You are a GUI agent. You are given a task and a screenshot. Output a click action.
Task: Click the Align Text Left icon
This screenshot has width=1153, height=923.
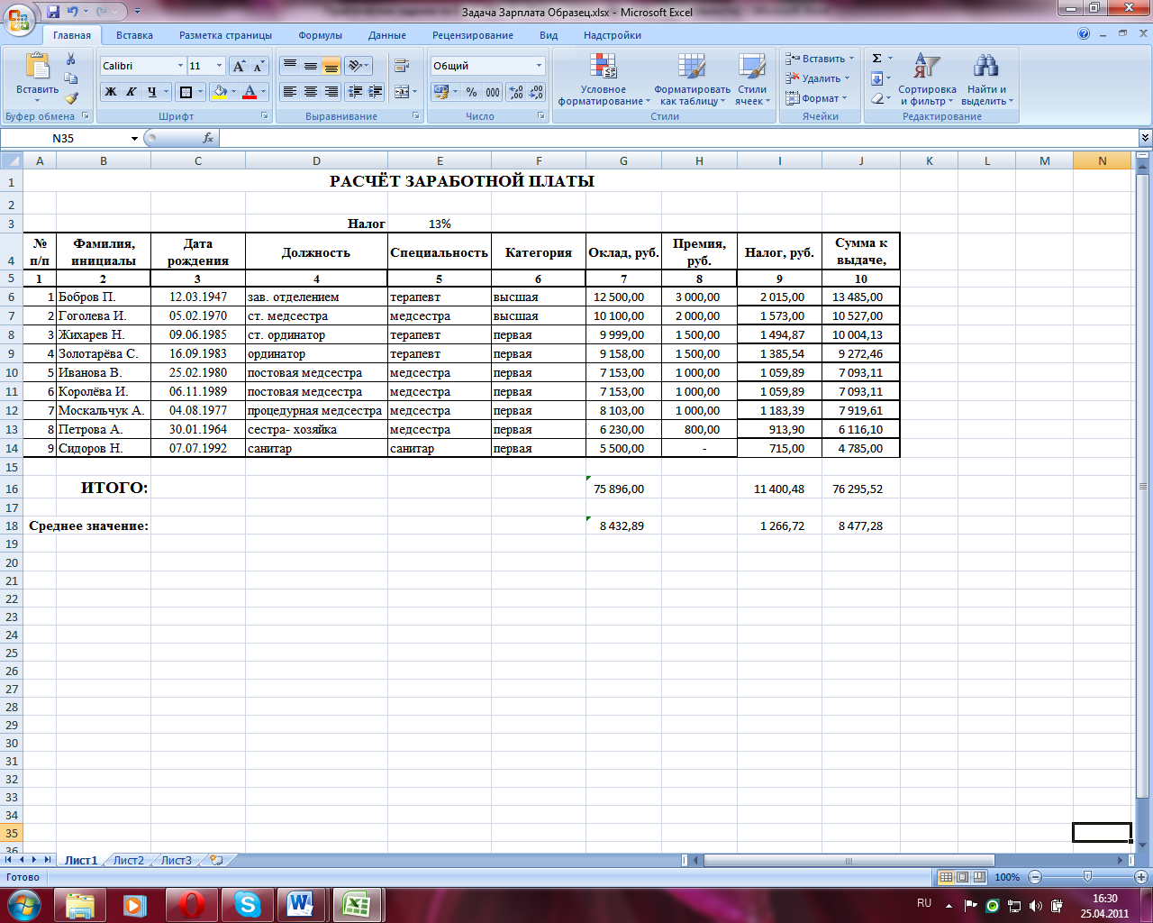[289, 92]
